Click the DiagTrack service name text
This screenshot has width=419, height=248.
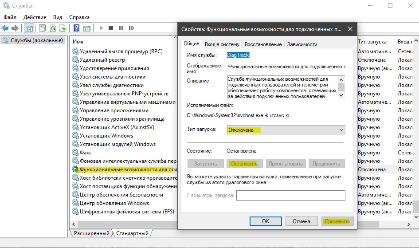click(238, 55)
